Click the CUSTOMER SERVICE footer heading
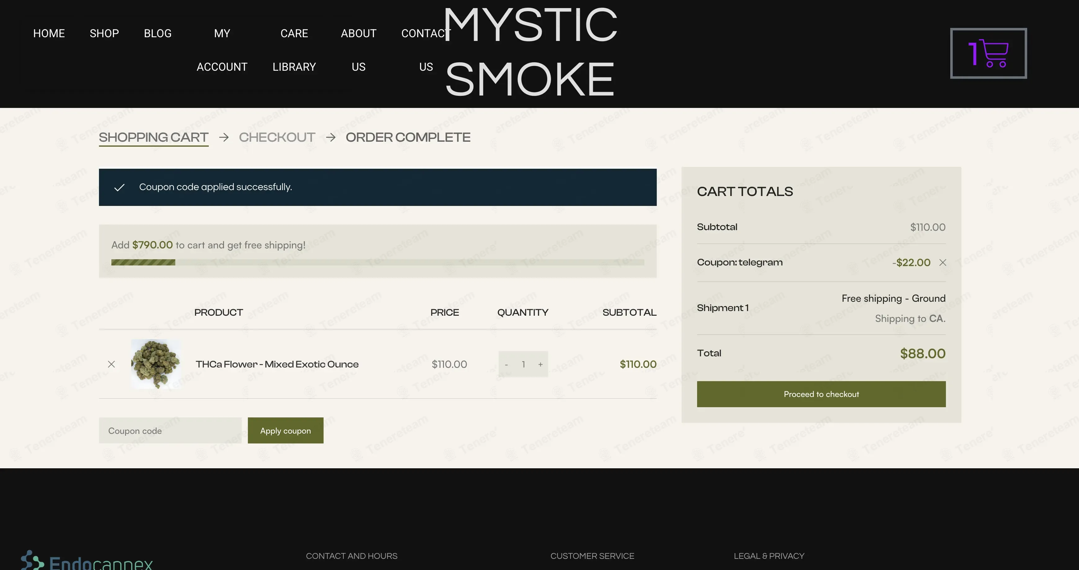Screen dimensions: 1079x570 point(592,556)
